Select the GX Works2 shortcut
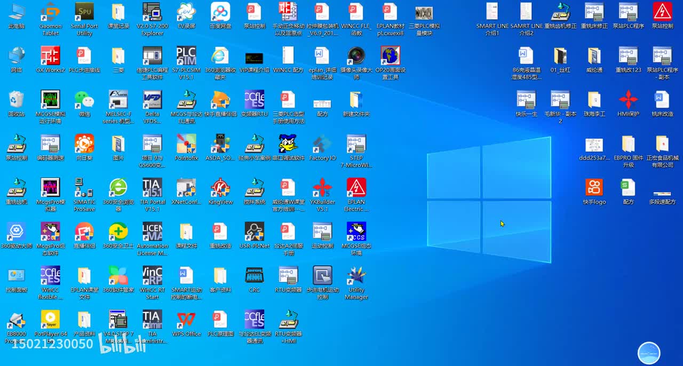The image size is (683, 366). click(50, 56)
